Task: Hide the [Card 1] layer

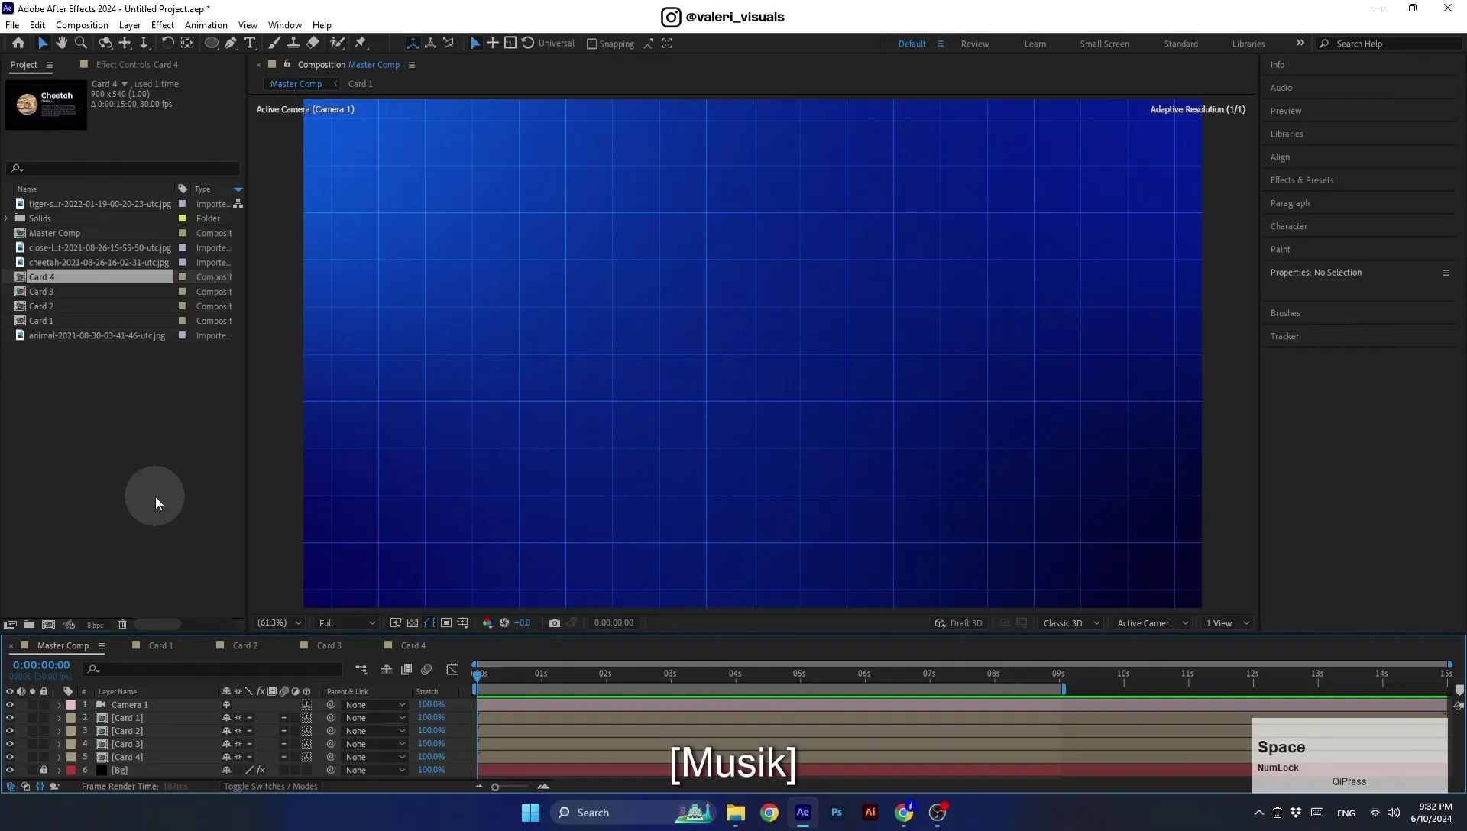Action: click(10, 718)
